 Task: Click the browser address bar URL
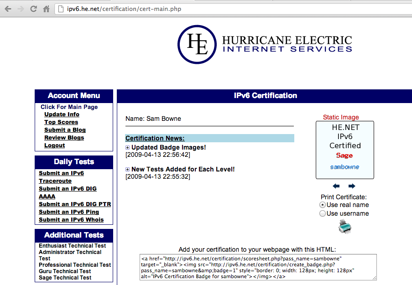124,9
